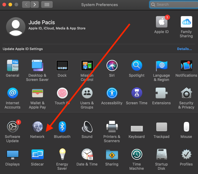Show all preferences grid button

coord(47,5)
